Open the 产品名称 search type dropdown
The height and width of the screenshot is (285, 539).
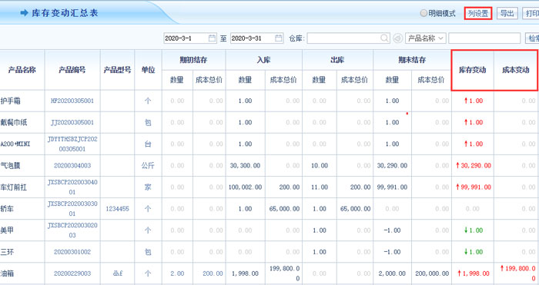tap(426, 38)
